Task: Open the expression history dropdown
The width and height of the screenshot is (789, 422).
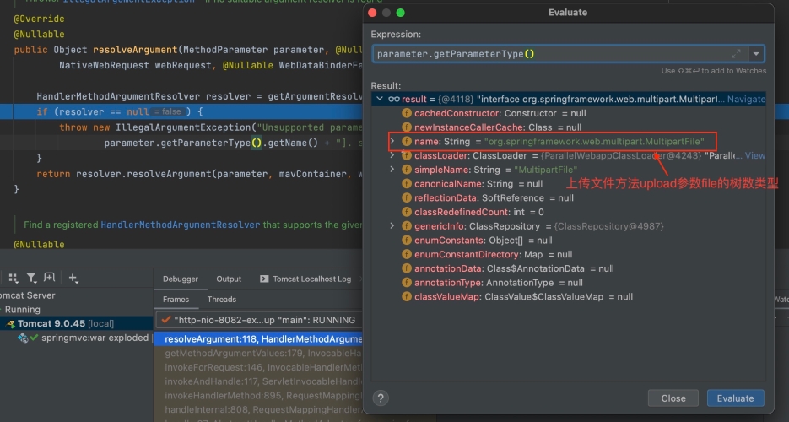Action: pos(756,53)
